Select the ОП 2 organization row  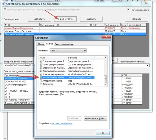click(x=19, y=94)
